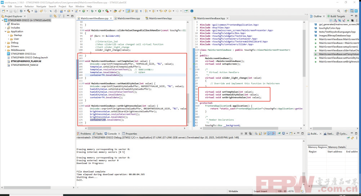The image size is (361, 196).
Task: Click Terminate square icon in Console
Action: pyautogui.click(x=242, y=133)
